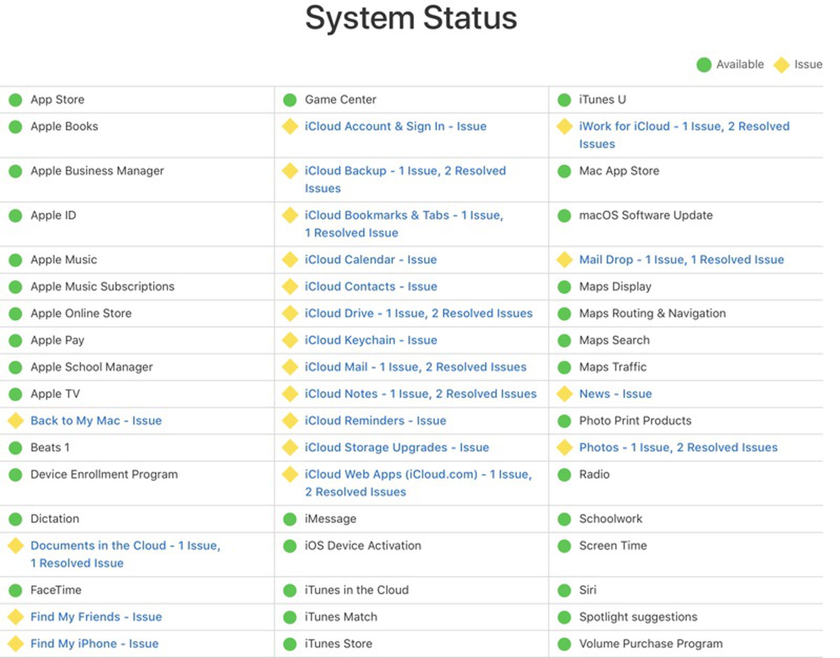Click the yellow diamond beside iCloud Calendar

pos(290,260)
